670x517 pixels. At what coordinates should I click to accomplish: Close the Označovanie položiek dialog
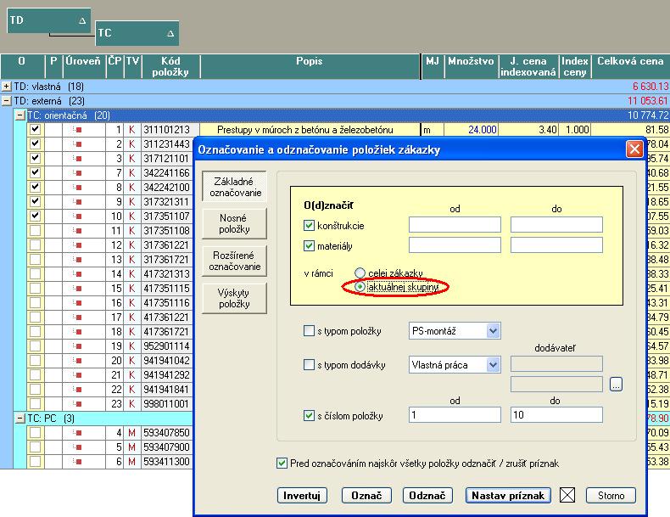634,149
